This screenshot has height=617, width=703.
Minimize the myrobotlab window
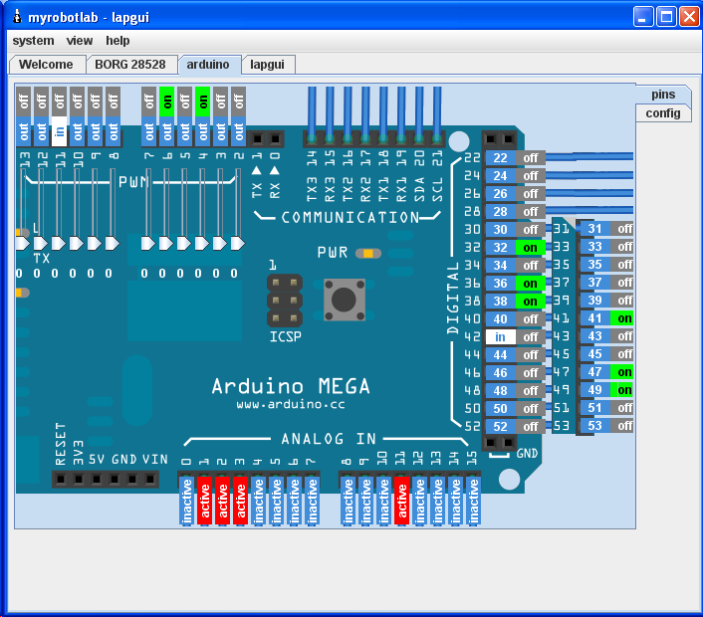pos(643,17)
